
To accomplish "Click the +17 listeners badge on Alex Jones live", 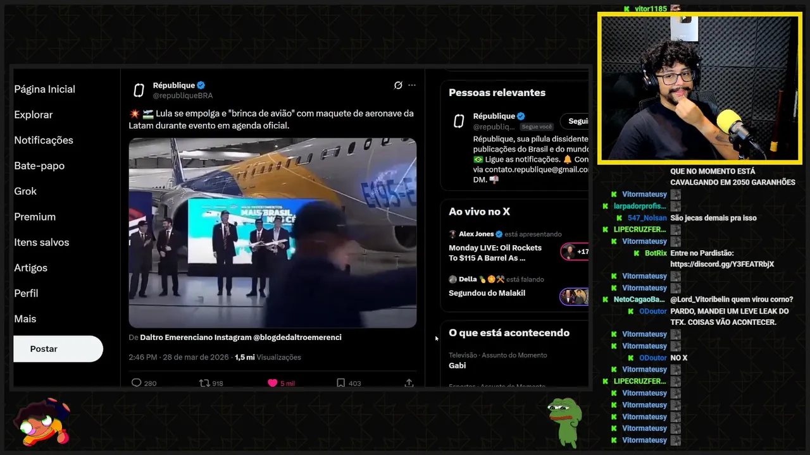I will (x=575, y=252).
